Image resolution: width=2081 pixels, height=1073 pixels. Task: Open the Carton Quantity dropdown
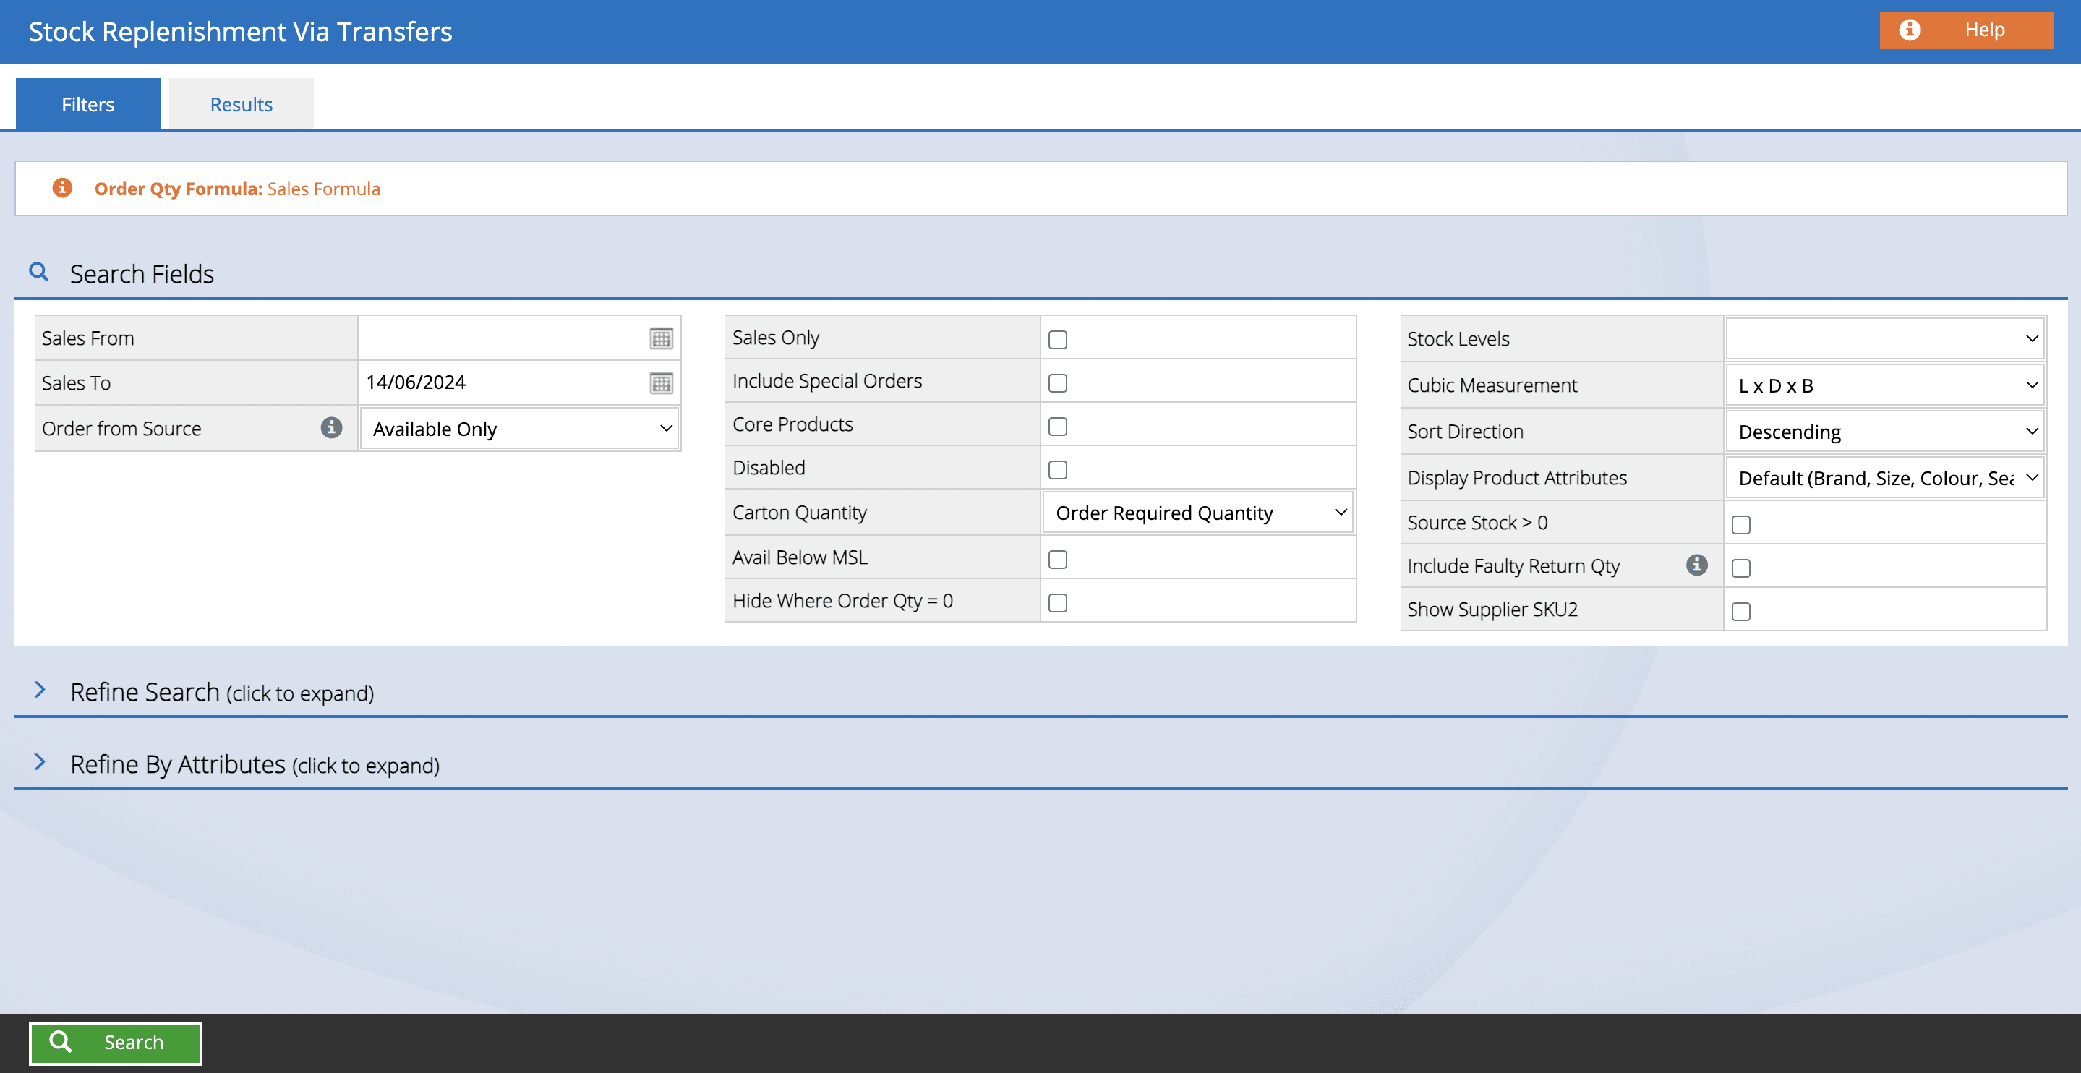tap(1197, 513)
